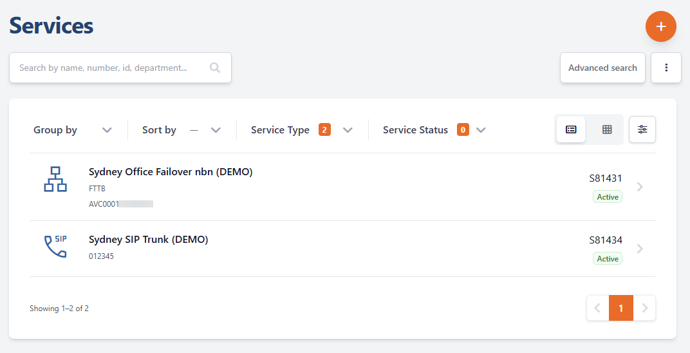Click the SIP phone icon for Sydney SIP Trunk
Image resolution: width=690 pixels, height=353 pixels.
55,246
